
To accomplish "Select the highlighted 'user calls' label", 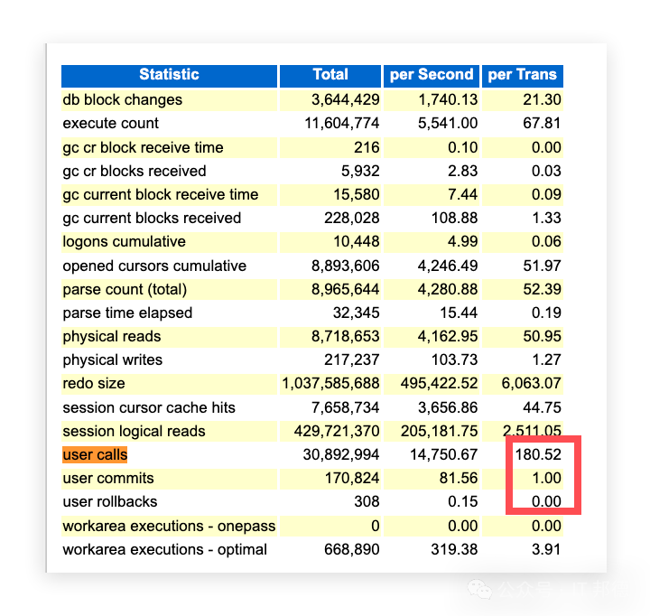I will coord(95,454).
